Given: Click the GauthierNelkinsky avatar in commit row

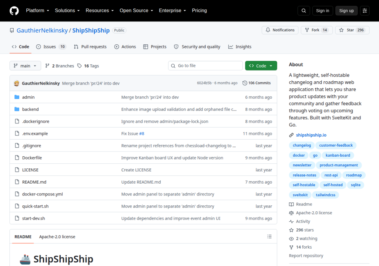Looking at the screenshot, I should (x=16, y=83).
